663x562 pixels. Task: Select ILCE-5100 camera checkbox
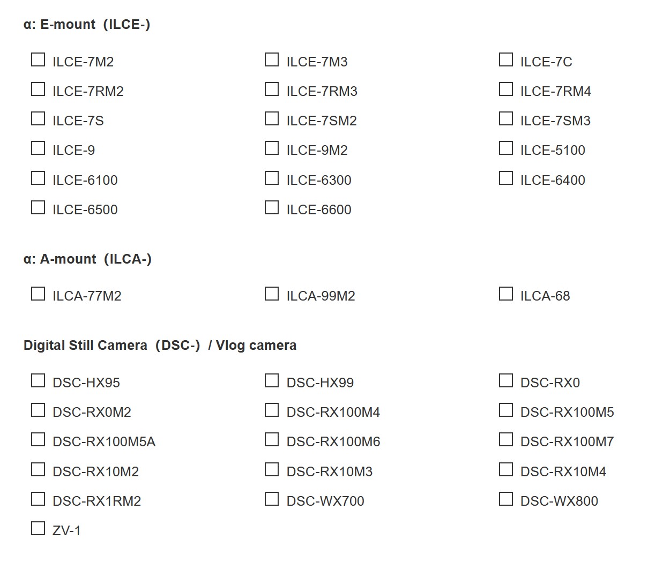[x=505, y=148]
